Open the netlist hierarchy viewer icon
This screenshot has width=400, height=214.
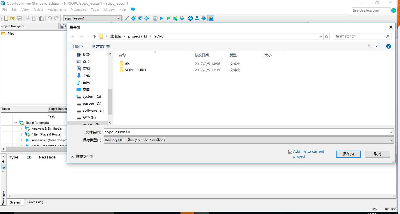(x=197, y=18)
